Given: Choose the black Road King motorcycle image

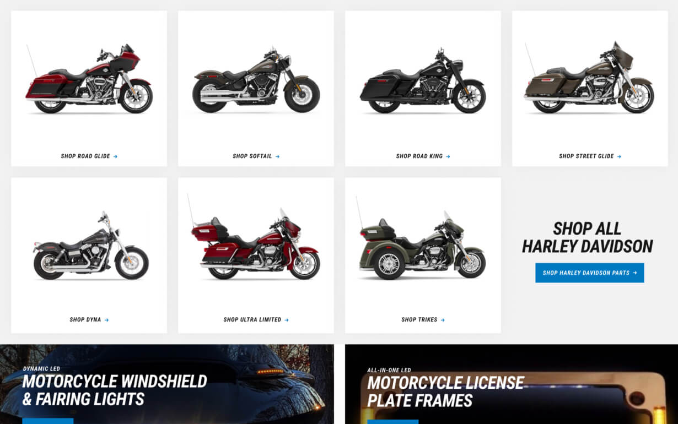Looking at the screenshot, I should pyautogui.click(x=423, y=81).
